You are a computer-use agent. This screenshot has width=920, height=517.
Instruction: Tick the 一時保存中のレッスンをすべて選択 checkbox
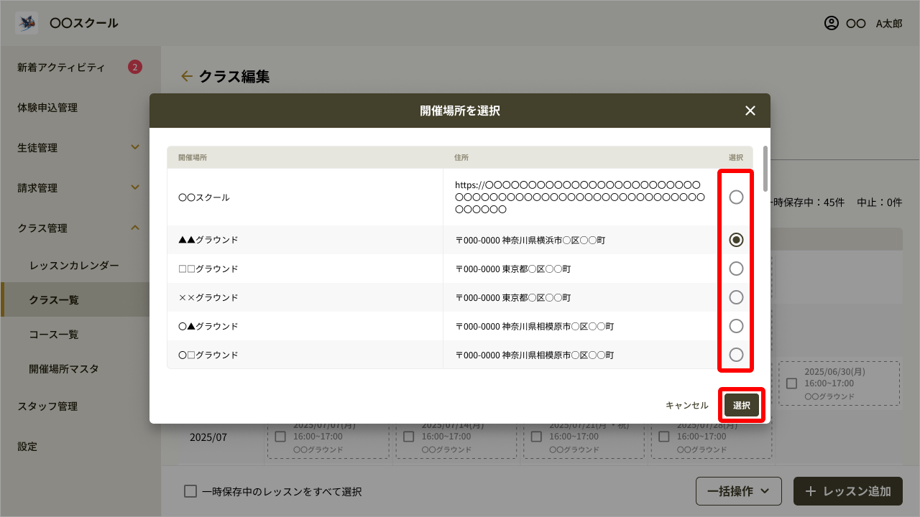point(190,491)
